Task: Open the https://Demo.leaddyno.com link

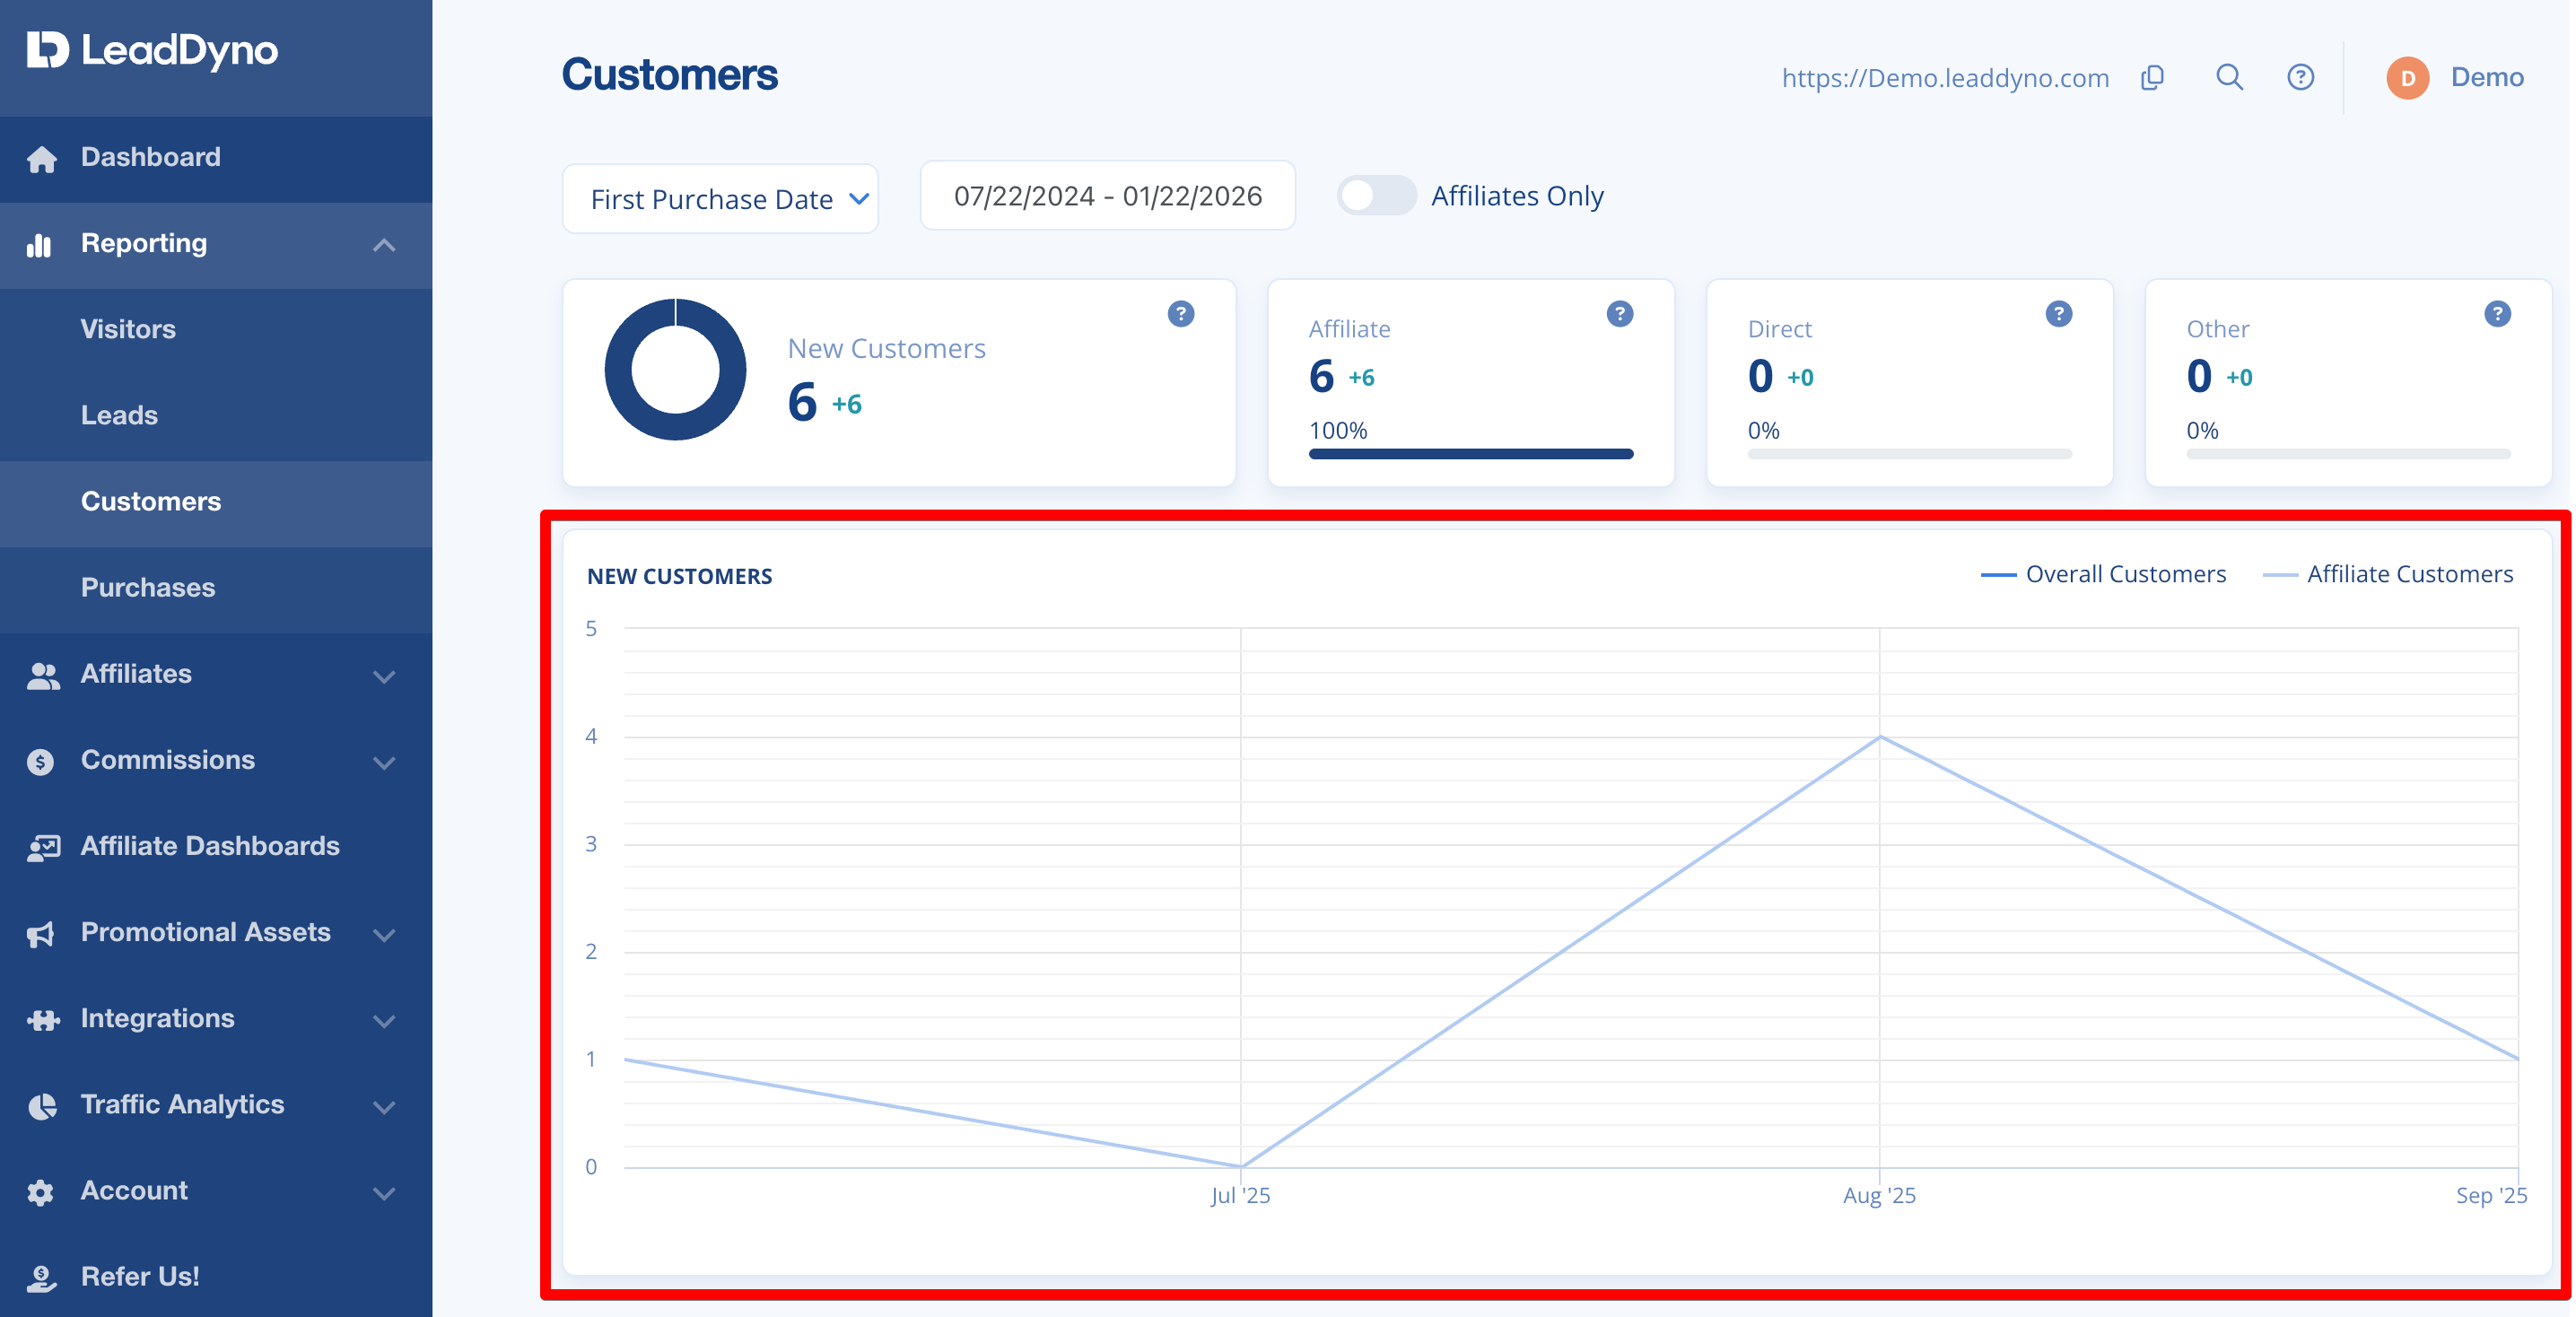Action: tap(1945, 78)
